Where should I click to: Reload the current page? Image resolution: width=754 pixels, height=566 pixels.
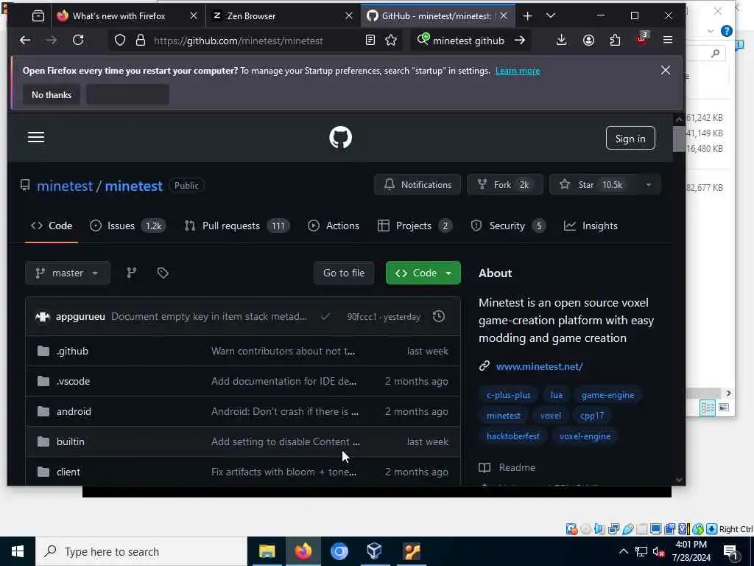point(78,41)
